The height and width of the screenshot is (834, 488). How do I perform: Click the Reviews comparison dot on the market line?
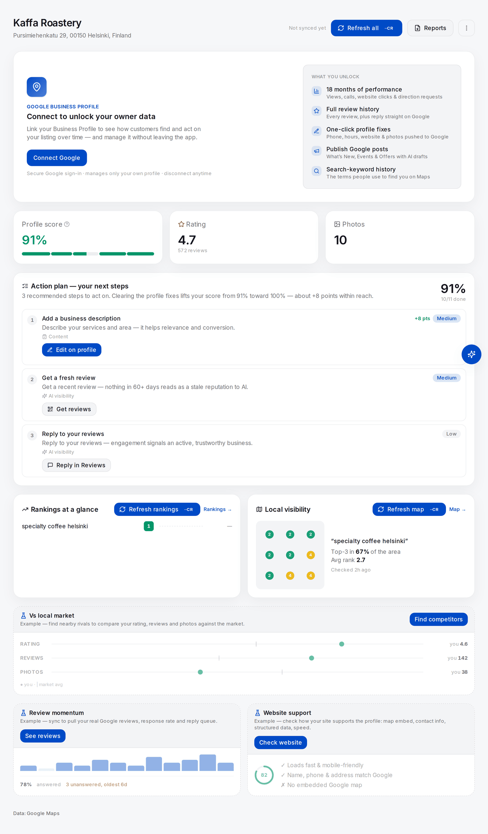(311, 658)
